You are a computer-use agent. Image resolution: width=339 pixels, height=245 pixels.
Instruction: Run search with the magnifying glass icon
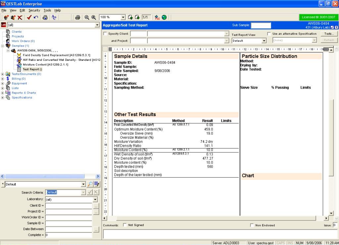(90, 184)
